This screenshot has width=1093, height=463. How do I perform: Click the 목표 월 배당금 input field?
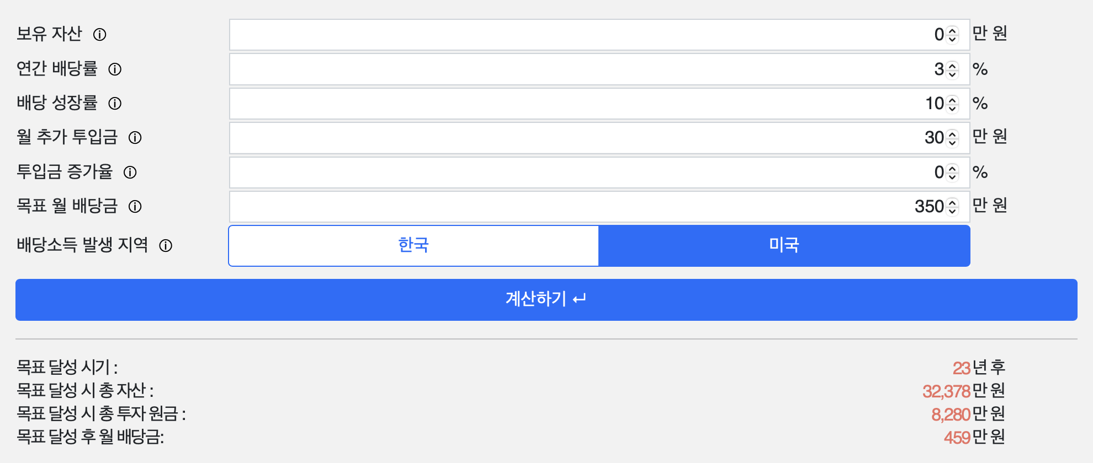pos(580,207)
